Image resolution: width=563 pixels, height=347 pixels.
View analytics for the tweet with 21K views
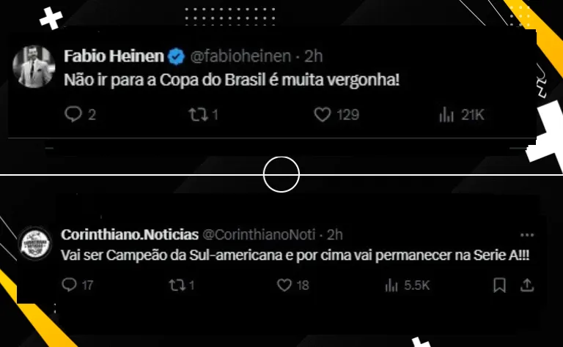pyautogui.click(x=445, y=115)
